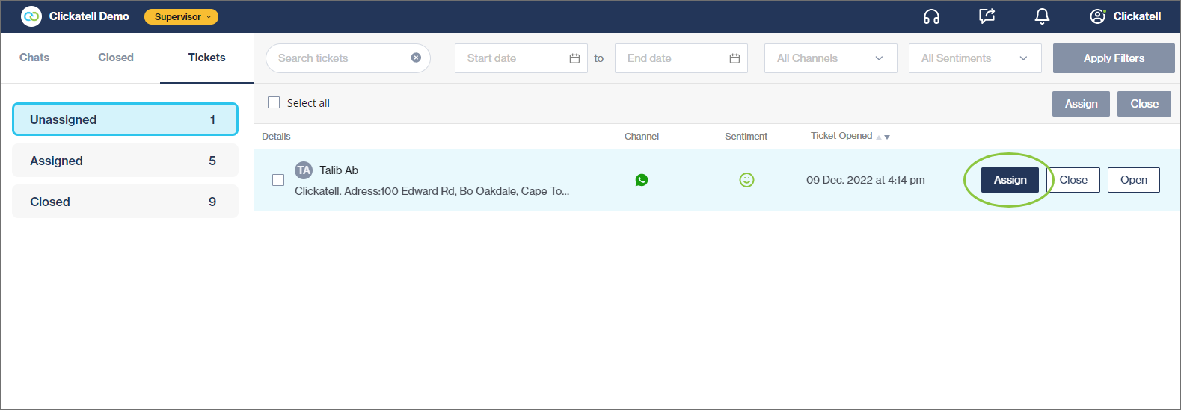Click the Clickatell Demo logo
This screenshot has height=410, width=1181.
pos(31,16)
